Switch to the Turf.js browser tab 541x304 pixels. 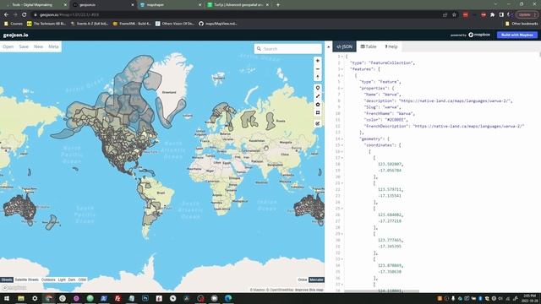pos(238,5)
